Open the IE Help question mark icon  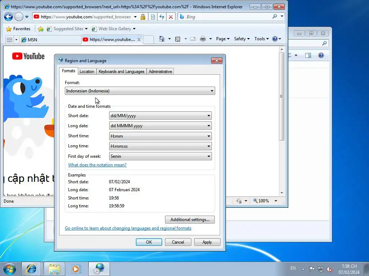(275, 39)
